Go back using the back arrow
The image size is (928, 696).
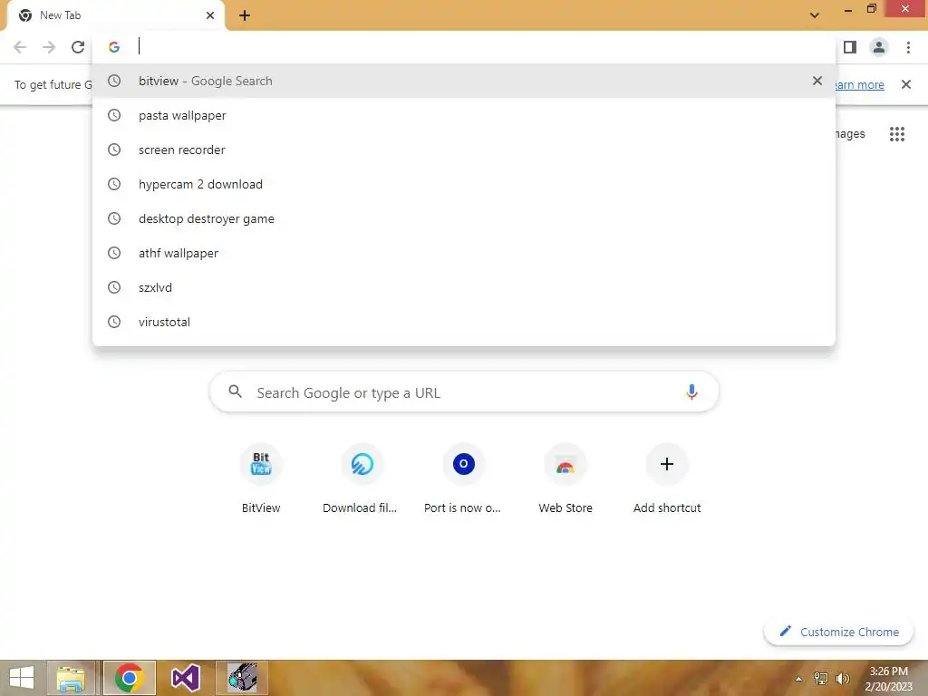tap(20, 47)
